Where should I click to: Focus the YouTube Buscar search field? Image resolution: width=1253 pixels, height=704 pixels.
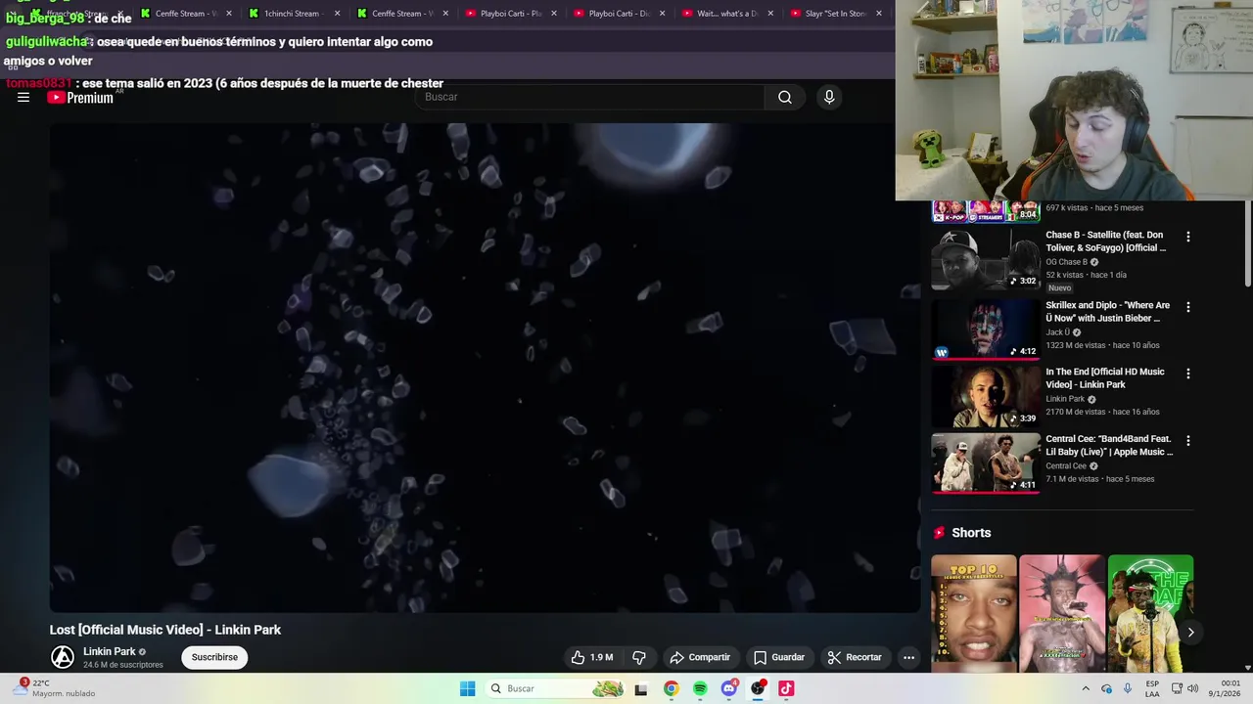click(x=590, y=97)
